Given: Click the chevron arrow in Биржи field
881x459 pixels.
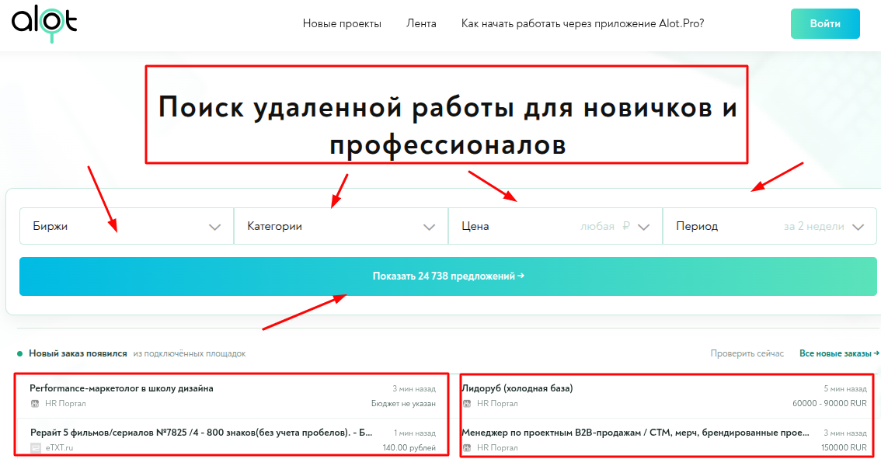Looking at the screenshot, I should pyautogui.click(x=214, y=227).
